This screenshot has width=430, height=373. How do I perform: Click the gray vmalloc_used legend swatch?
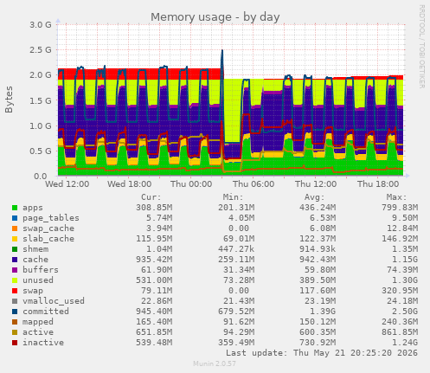[x=15, y=301]
